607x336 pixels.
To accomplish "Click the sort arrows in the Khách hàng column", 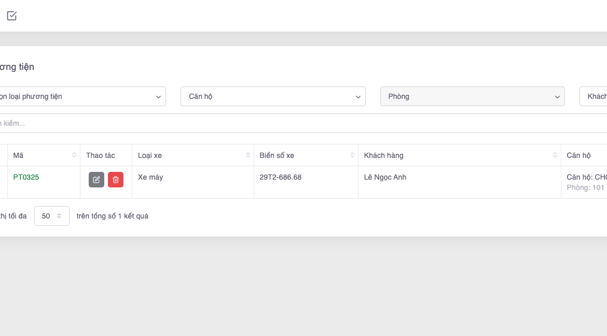I will coord(555,155).
